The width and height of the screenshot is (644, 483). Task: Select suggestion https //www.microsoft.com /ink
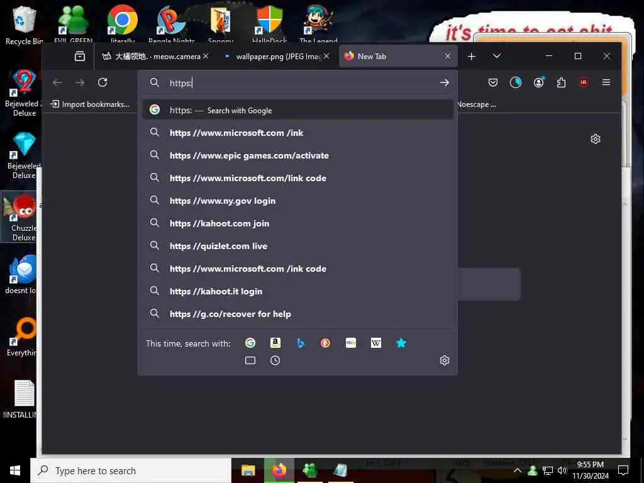click(297, 133)
